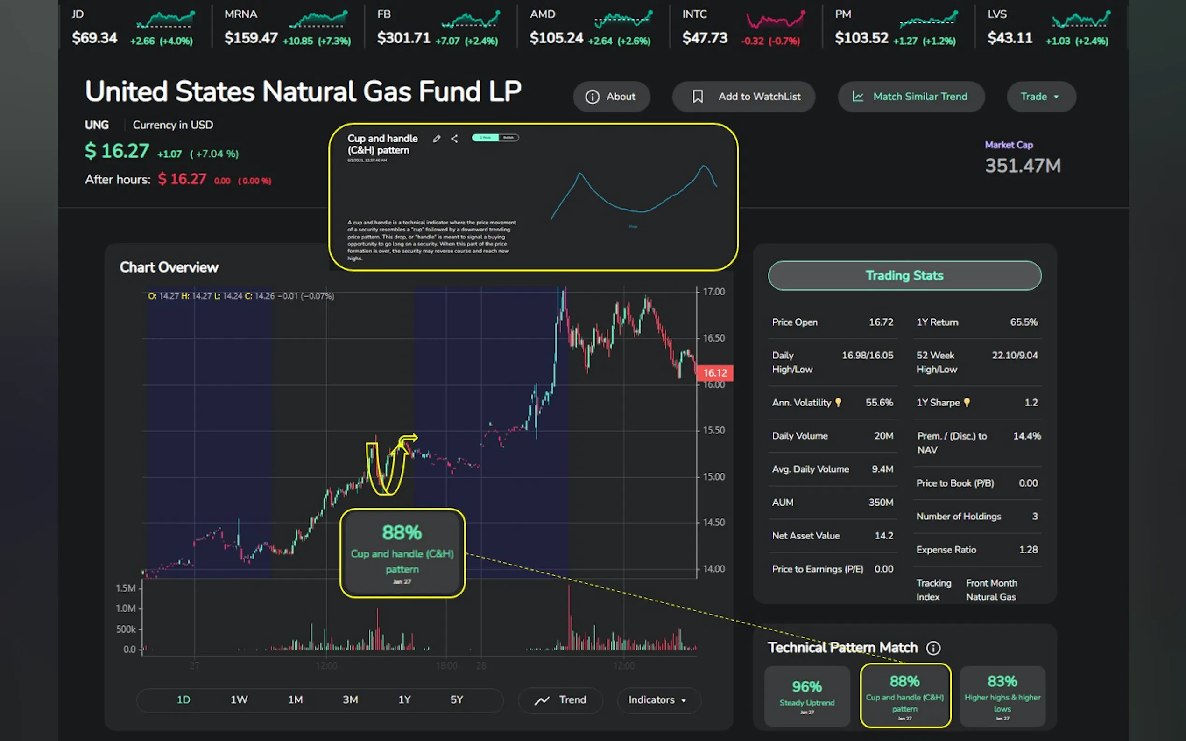Click the info icon in the About button

tap(592, 97)
